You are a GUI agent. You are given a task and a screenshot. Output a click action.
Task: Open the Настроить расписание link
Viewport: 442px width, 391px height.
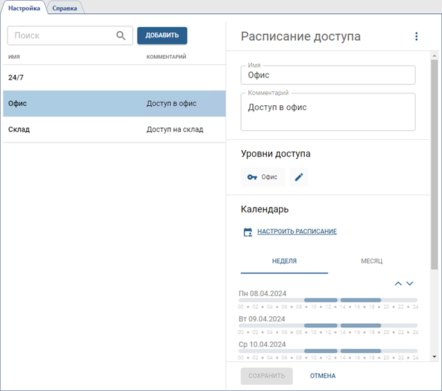click(x=297, y=232)
